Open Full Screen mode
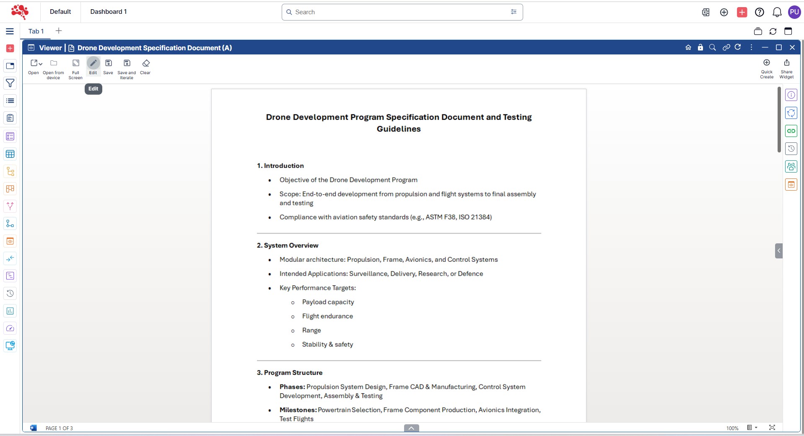The height and width of the screenshot is (436, 804). (75, 63)
